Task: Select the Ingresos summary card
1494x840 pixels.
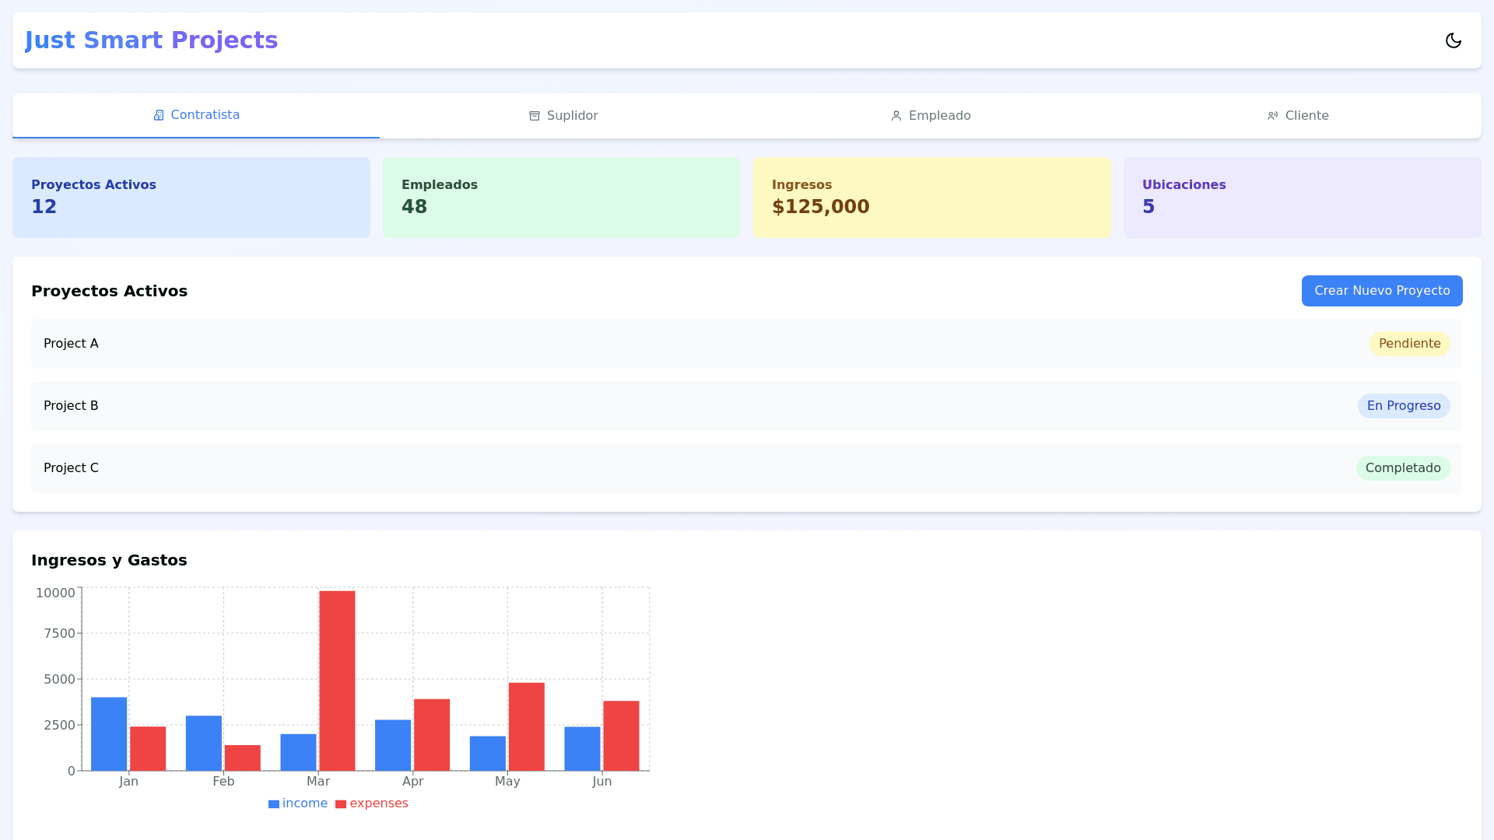Action: pyautogui.click(x=931, y=198)
